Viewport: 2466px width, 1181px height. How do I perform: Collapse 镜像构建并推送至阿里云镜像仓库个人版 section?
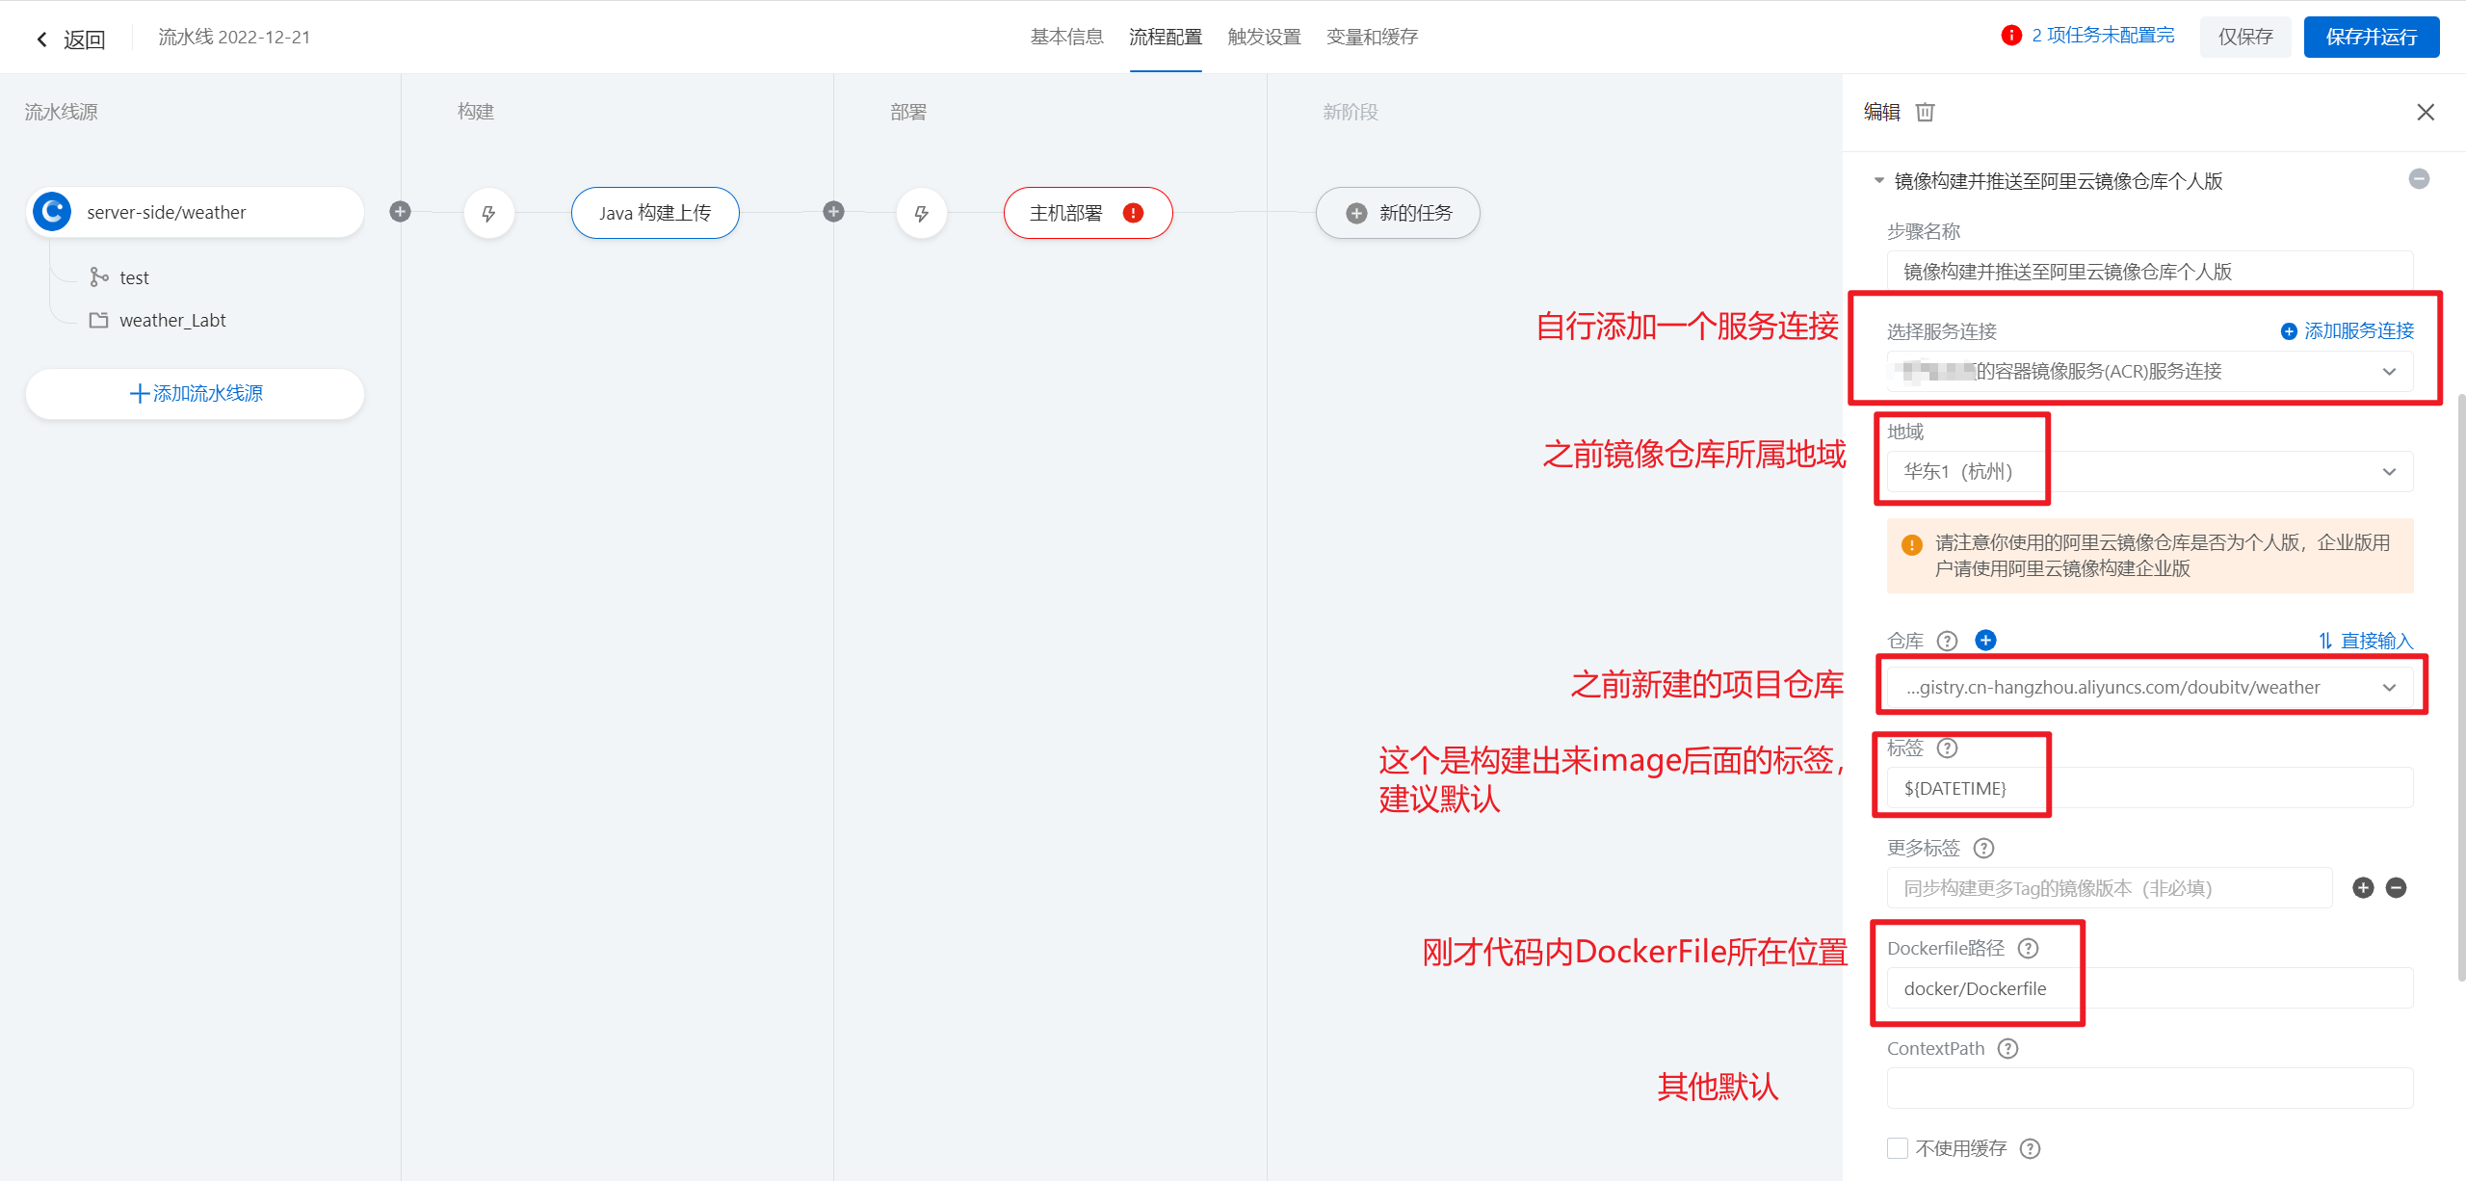[x=1878, y=181]
